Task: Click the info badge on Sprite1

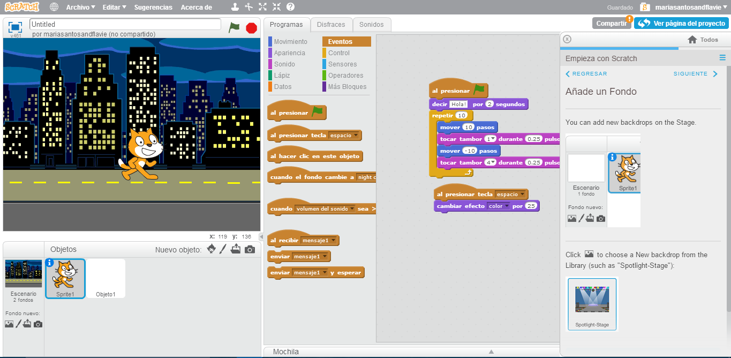Action: click(50, 263)
